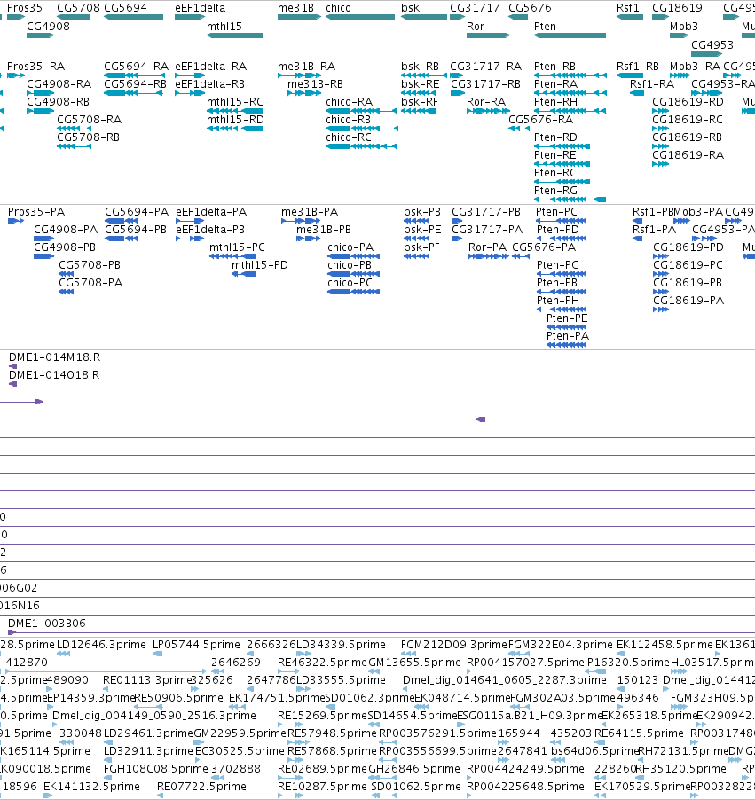The width and height of the screenshot is (755, 800).
Task: Open the mthl15-RD transcript
Action: pyautogui.click(x=235, y=120)
